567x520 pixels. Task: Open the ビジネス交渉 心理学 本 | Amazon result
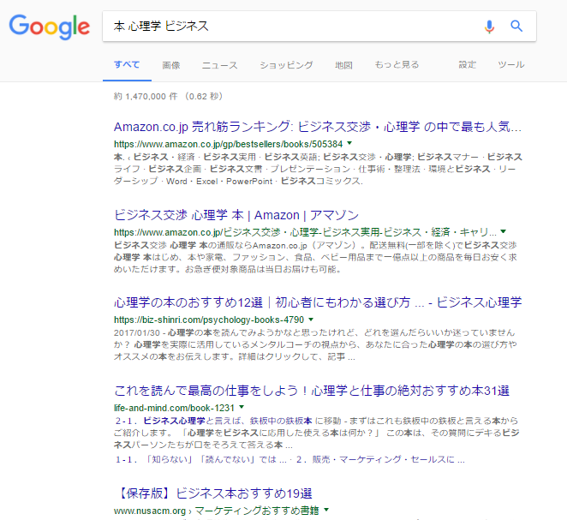236,215
